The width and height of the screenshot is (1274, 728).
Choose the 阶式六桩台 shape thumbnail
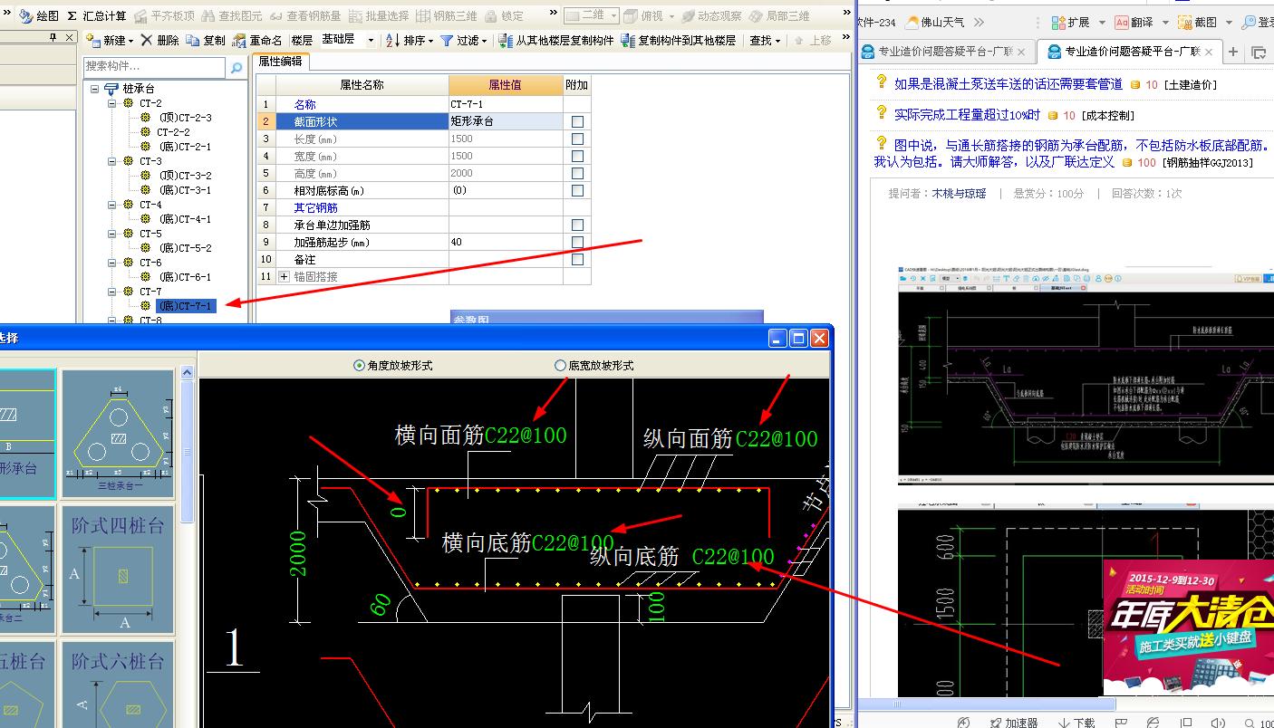(x=118, y=684)
